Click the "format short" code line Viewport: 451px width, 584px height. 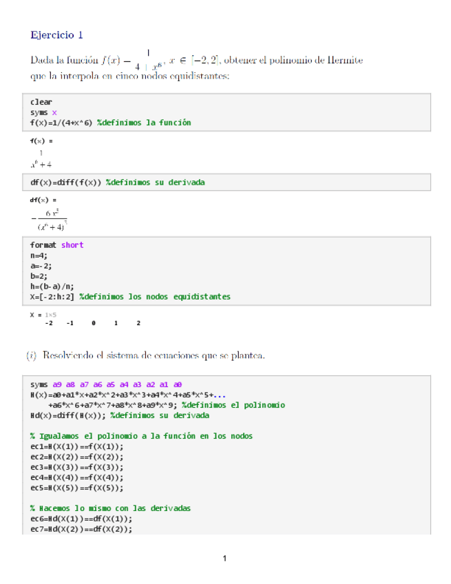tap(56, 245)
